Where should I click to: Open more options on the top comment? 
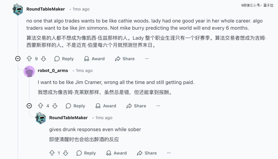pyautogui.click(x=147, y=59)
